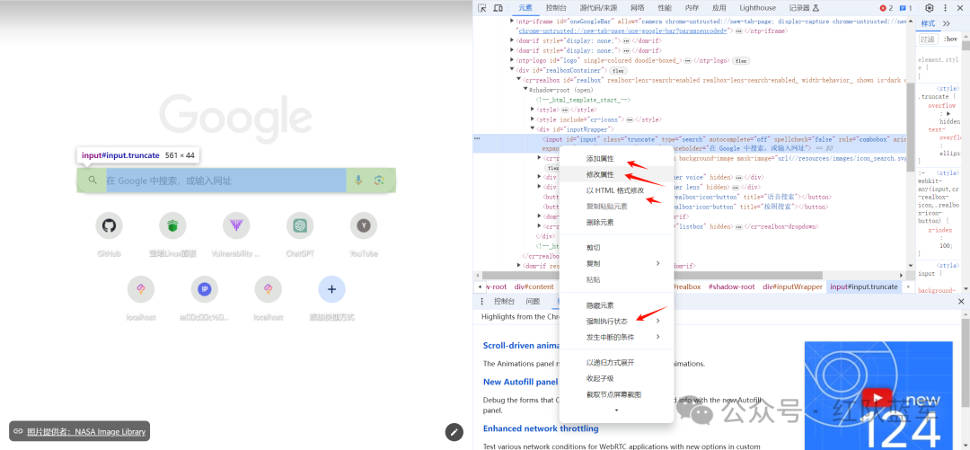Toggle the device toolbar icon
970x450 pixels.
click(498, 8)
